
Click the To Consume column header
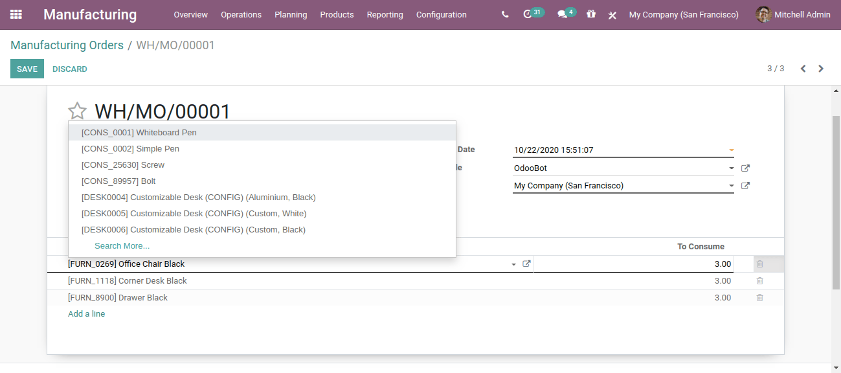[701, 247]
